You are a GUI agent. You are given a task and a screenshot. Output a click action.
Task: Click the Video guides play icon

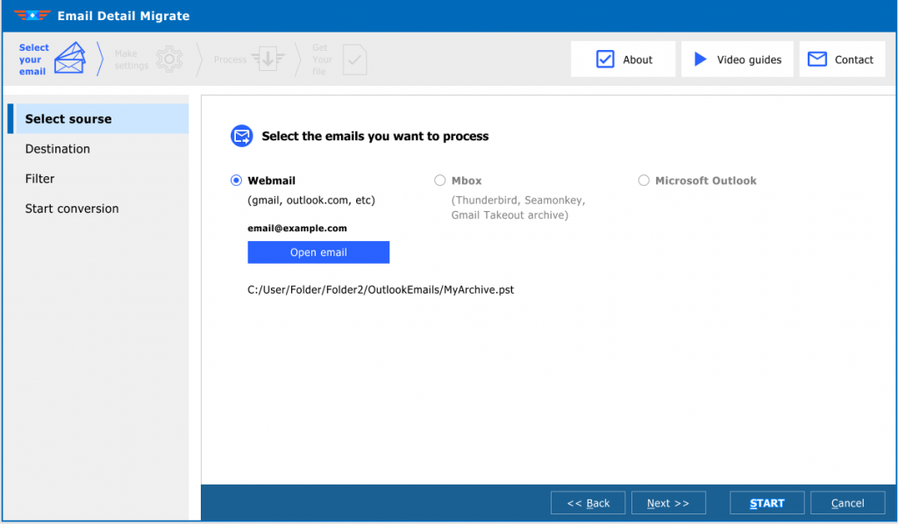(x=701, y=59)
